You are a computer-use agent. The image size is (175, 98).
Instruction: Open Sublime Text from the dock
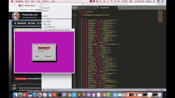click(x=79, y=95)
